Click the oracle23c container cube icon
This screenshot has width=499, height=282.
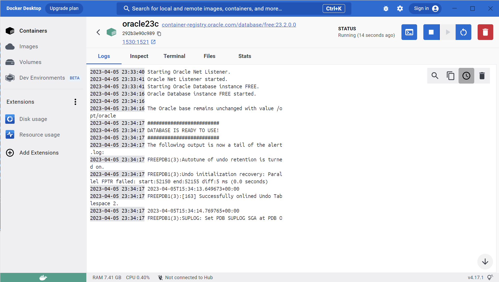coord(111,32)
